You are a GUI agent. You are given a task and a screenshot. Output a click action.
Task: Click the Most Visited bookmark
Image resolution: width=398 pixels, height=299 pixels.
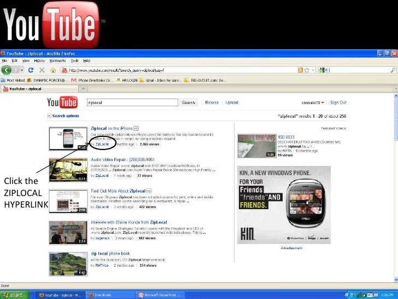13,81
